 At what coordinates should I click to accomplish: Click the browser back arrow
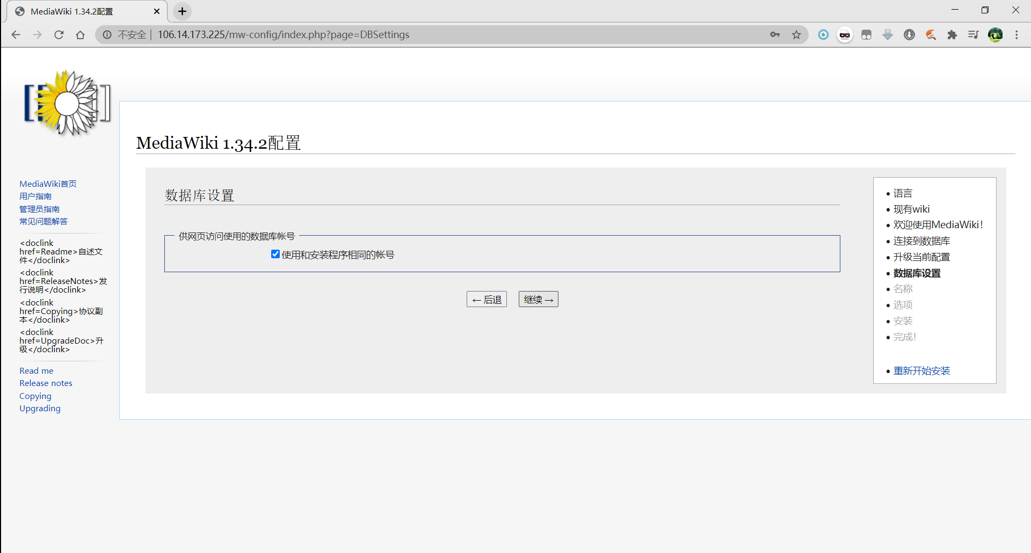(x=16, y=35)
